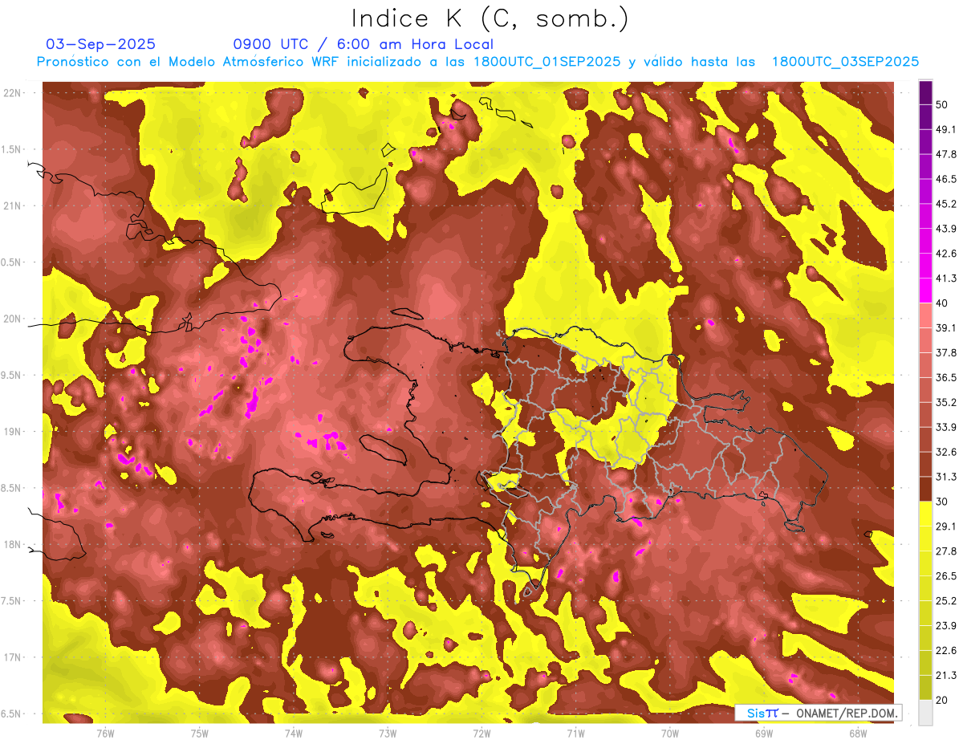The width and height of the screenshot is (963, 744).
Task: Click the colorbar value 40
Action: coord(942,304)
